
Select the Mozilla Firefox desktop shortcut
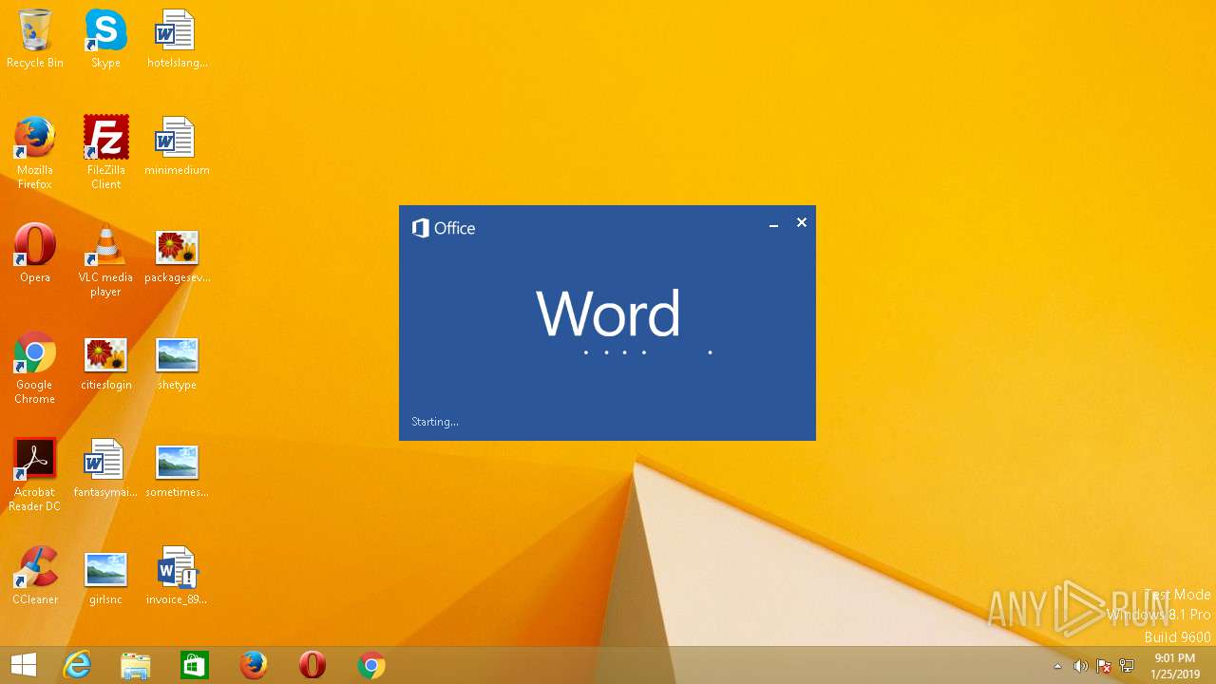tap(35, 153)
